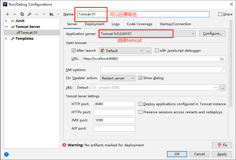Switch to the Deployment tab
236x160 pixels.
tap(95, 24)
